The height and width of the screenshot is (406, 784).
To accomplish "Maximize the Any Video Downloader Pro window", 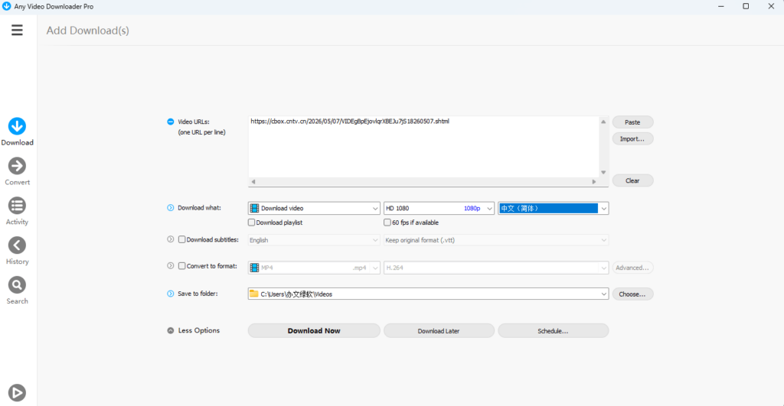I will 746,6.
